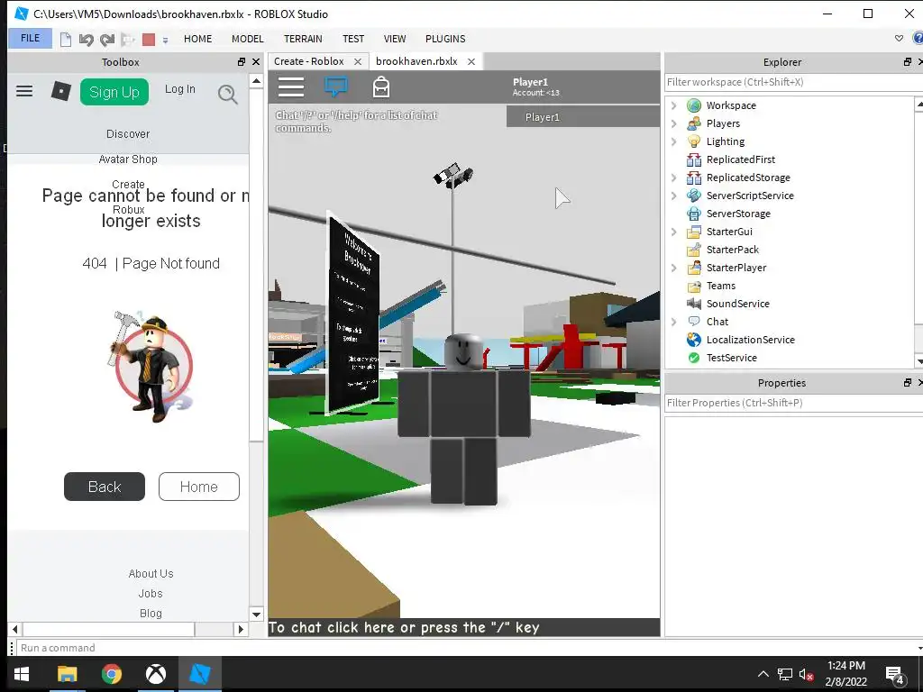This screenshot has height=692, width=923.
Task: Click the Home button on 404 page
Action: click(199, 487)
